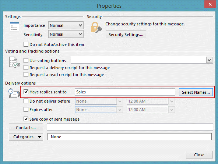This screenshot has height=164, width=218.
Task: Click the Select Names button
Action: point(196,92)
